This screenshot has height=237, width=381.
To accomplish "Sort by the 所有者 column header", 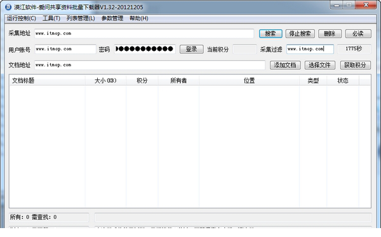I will pyautogui.click(x=178, y=81).
